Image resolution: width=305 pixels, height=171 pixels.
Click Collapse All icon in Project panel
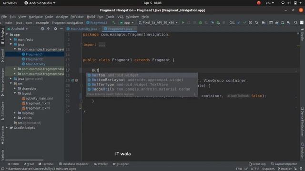pos(48,28)
